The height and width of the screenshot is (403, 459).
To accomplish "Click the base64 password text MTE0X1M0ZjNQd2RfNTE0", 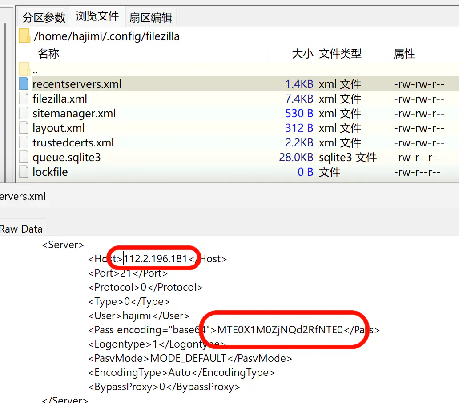I will pos(280,330).
